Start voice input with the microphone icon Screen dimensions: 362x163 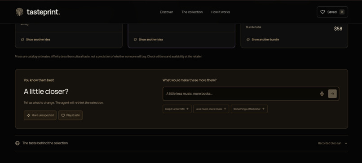click(x=322, y=94)
